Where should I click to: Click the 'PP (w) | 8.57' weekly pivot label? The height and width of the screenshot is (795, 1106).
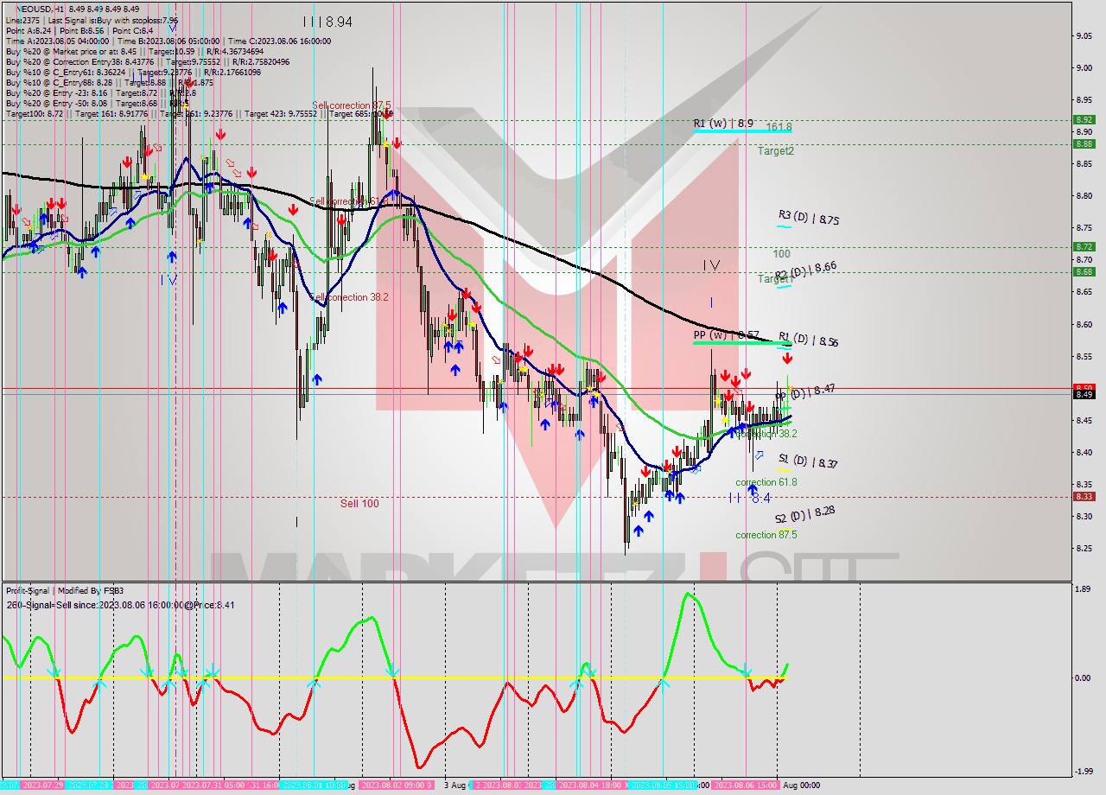click(726, 334)
